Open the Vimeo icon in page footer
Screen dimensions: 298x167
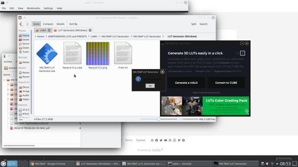click(179, 140)
